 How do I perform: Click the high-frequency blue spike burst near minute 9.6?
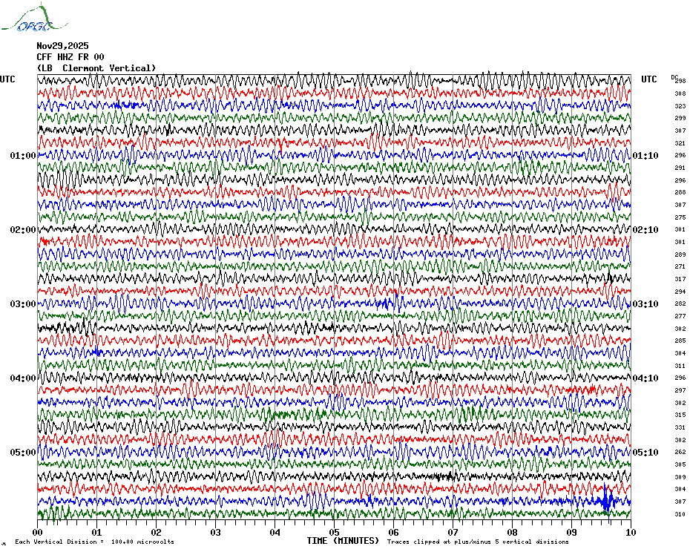click(x=608, y=501)
